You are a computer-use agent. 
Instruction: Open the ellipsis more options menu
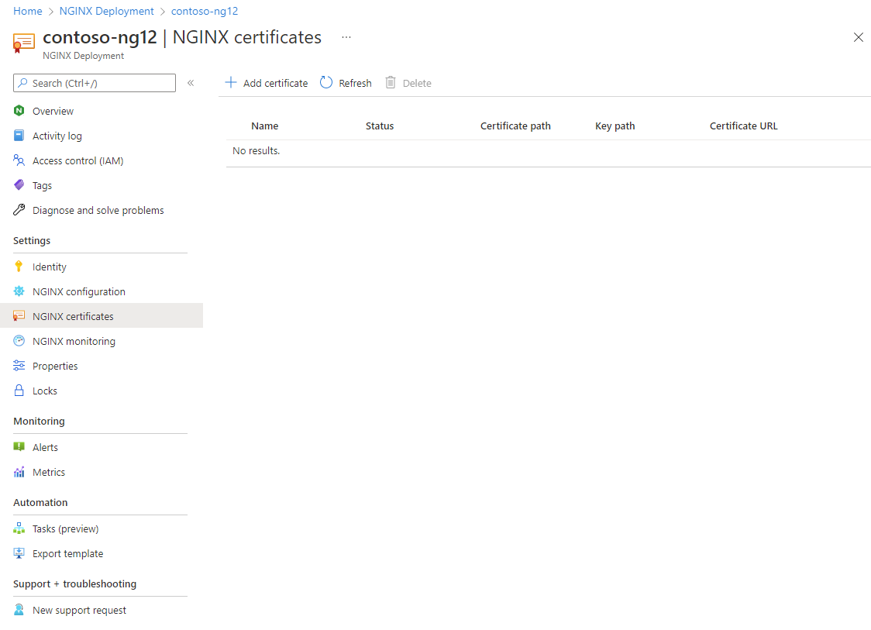point(346,37)
